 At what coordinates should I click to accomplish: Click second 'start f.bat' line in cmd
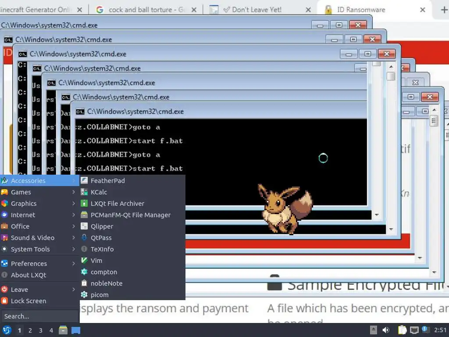(129, 168)
